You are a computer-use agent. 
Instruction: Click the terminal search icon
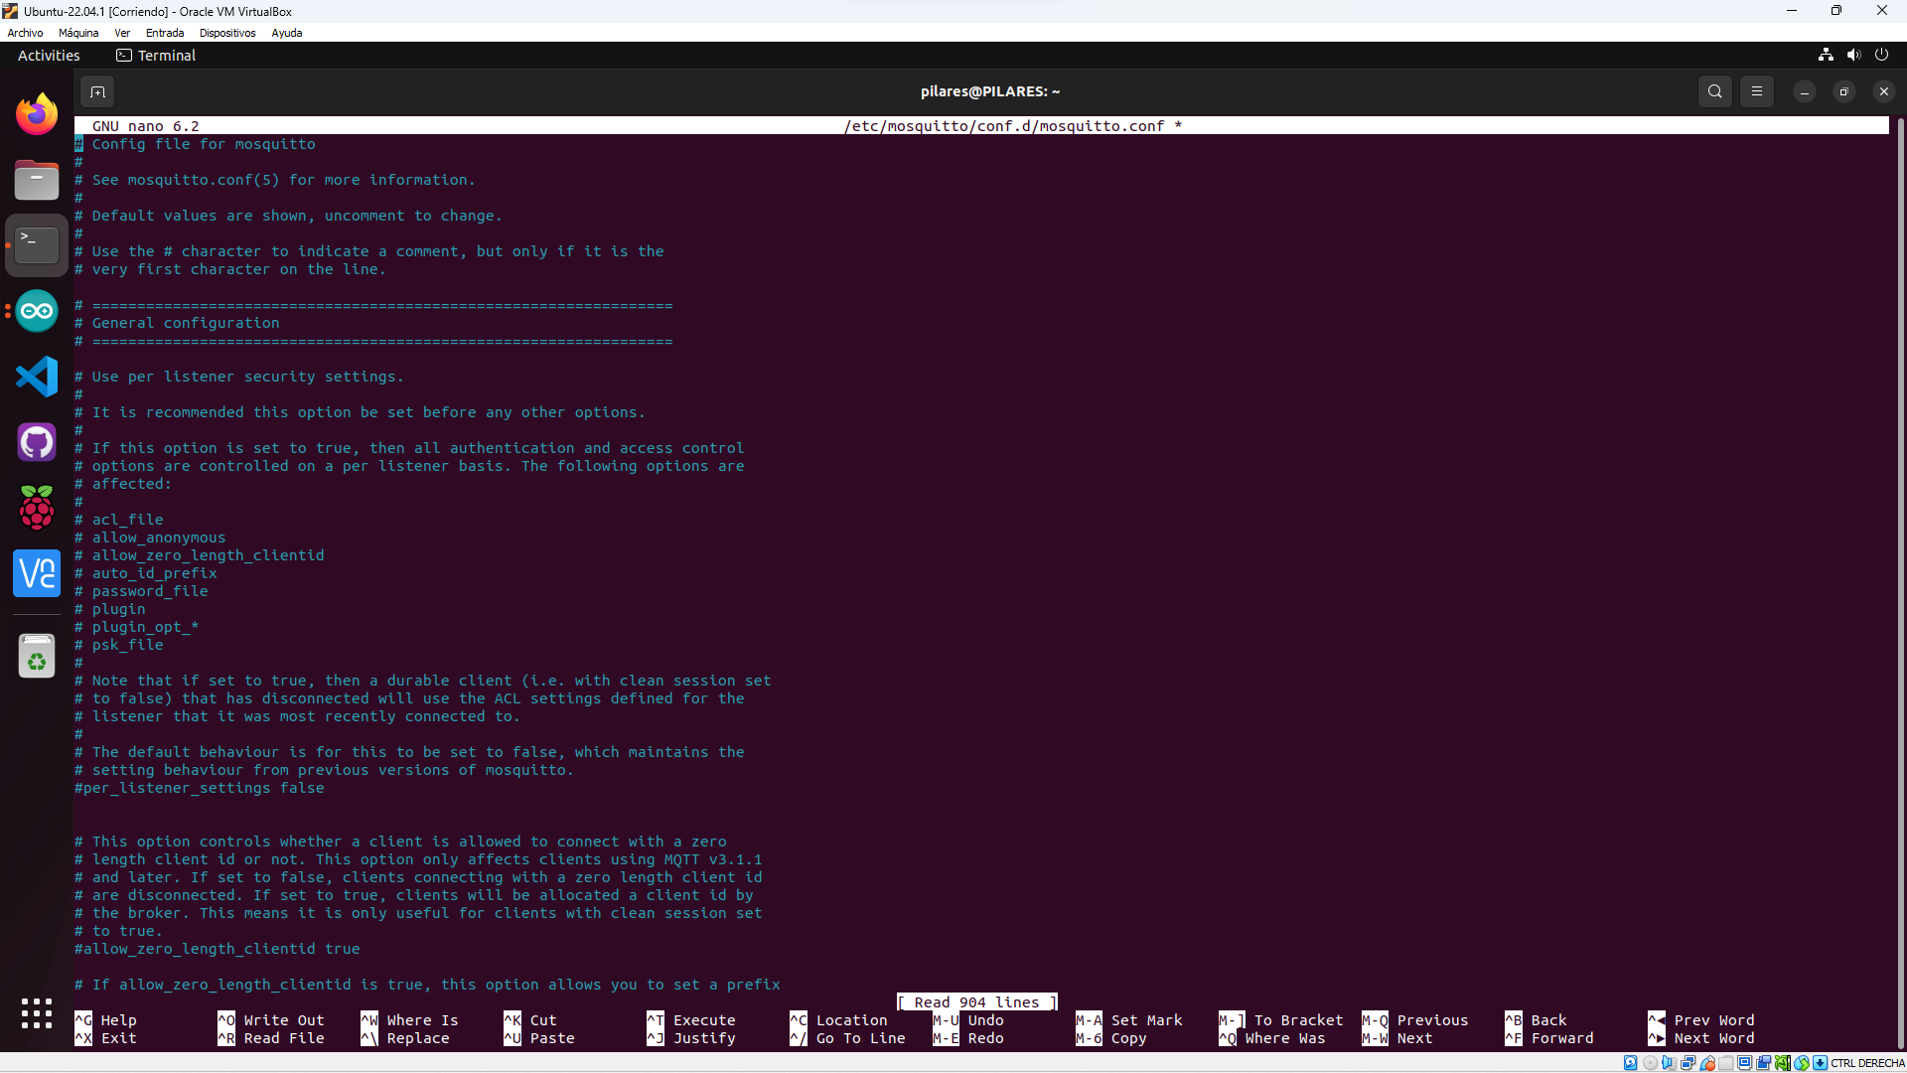(x=1715, y=91)
